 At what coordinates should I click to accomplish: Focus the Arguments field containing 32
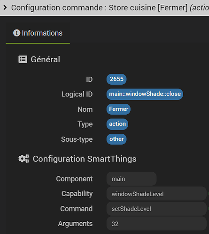pyautogui.click(x=156, y=224)
